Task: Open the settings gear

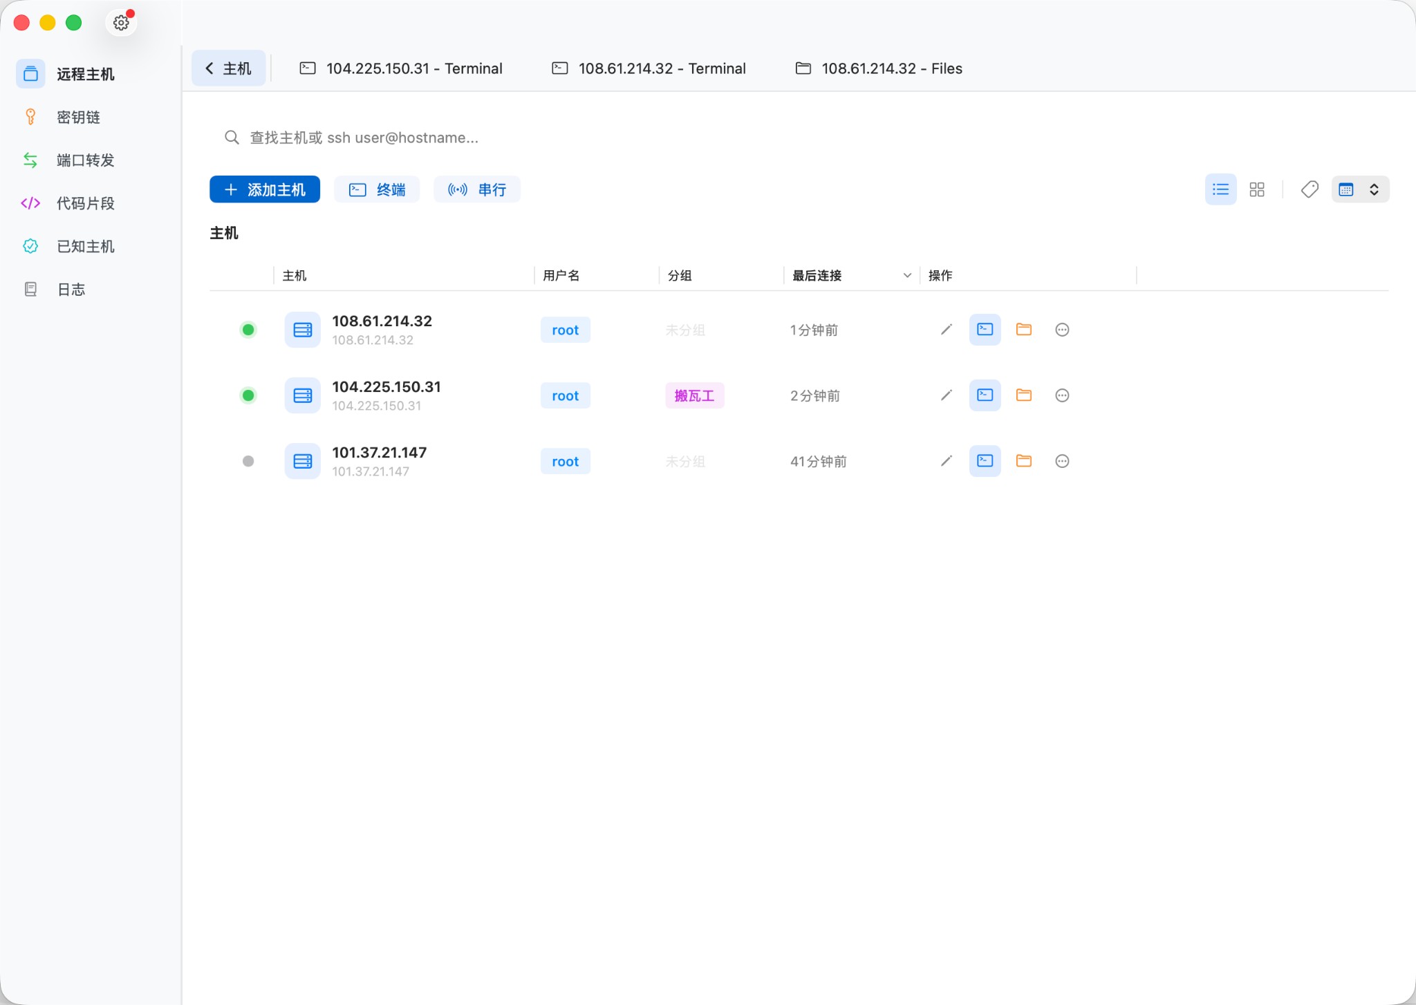Action: pyautogui.click(x=121, y=21)
